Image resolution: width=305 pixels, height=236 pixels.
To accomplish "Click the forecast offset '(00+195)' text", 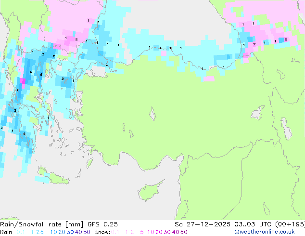I will point(290,224).
